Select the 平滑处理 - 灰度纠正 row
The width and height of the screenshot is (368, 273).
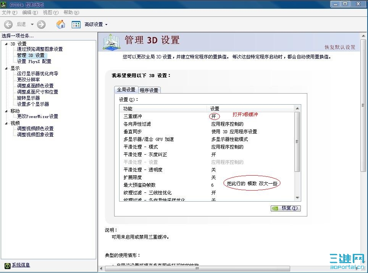tap(207, 155)
